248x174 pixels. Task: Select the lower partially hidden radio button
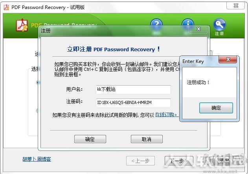37,111
